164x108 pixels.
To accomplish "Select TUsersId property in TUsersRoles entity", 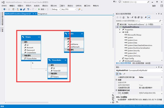I will tap(57, 71).
